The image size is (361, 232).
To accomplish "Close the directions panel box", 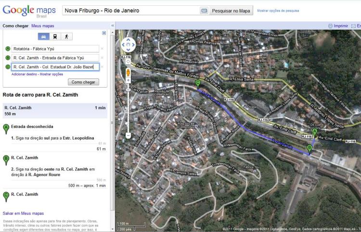I will (x=104, y=33).
